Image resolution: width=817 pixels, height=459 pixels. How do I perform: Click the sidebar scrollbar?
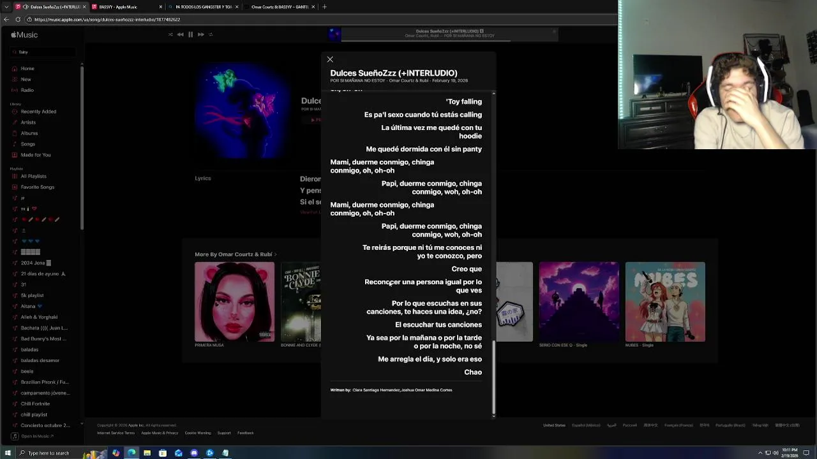click(x=81, y=147)
